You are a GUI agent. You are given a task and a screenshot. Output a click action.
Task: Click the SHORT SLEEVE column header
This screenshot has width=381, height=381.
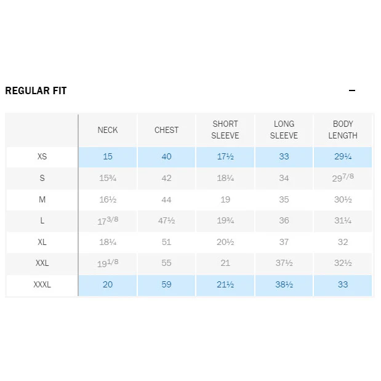[225, 130]
